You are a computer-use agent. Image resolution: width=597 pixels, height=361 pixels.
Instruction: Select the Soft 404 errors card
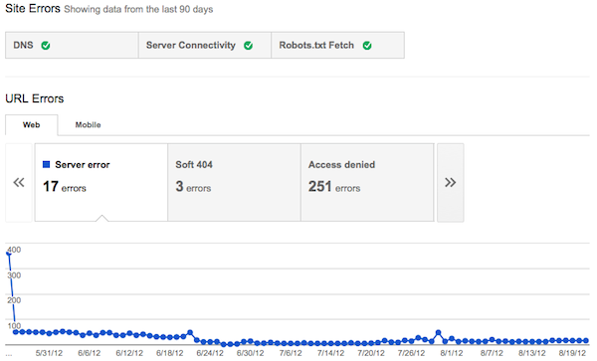[234, 182]
